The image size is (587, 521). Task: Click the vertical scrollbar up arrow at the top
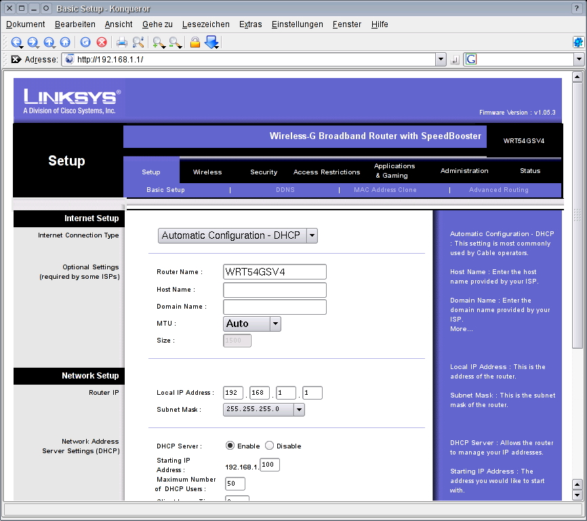[578, 77]
